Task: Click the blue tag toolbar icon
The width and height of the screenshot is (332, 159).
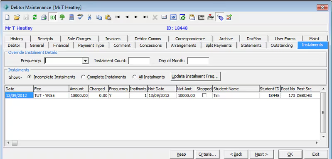Action: tap(220, 17)
